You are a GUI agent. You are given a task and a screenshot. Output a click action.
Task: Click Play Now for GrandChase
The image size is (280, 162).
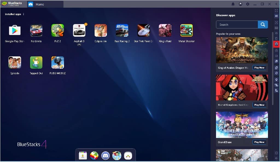click(x=259, y=142)
